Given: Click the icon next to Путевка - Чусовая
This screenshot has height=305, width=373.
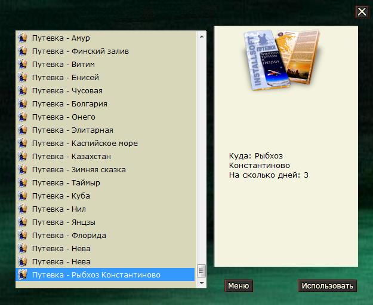Looking at the screenshot, I should pos(23,91).
